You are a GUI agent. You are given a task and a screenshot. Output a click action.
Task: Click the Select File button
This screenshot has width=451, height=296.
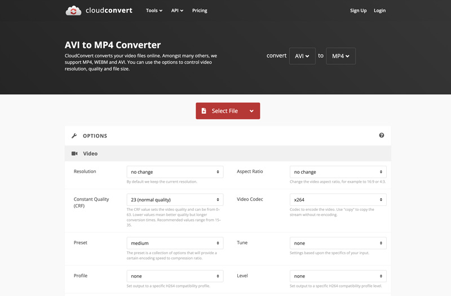click(228, 111)
